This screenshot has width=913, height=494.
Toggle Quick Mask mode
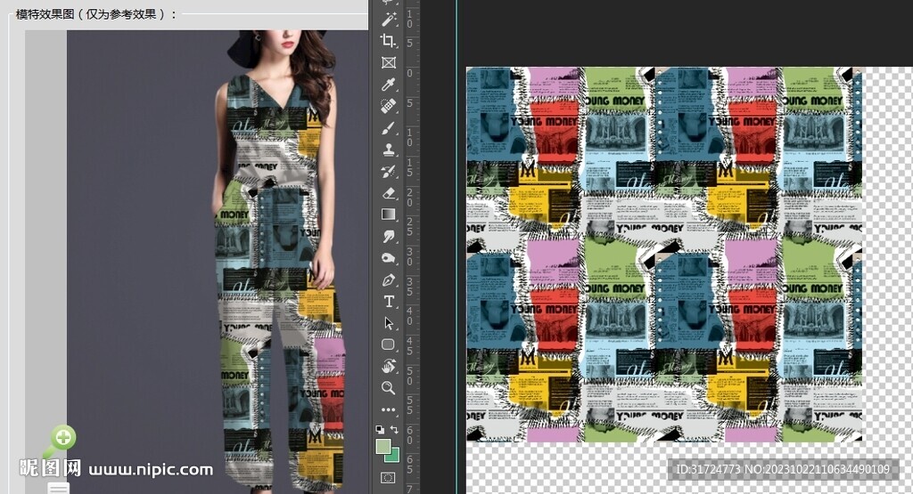[x=389, y=478]
